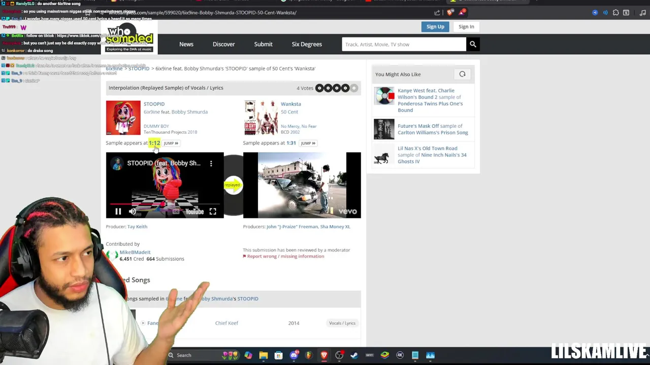Click Report wrong / missing information
Image resolution: width=650 pixels, height=365 pixels.
[x=285, y=257]
